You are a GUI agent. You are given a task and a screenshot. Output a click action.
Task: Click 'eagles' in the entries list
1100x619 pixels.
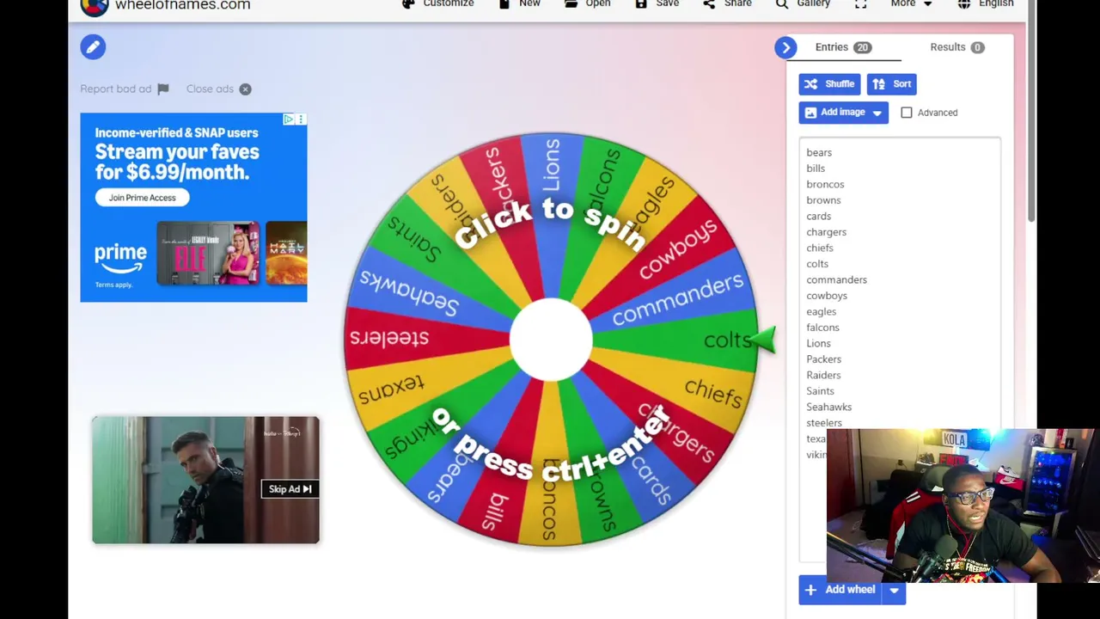click(821, 312)
